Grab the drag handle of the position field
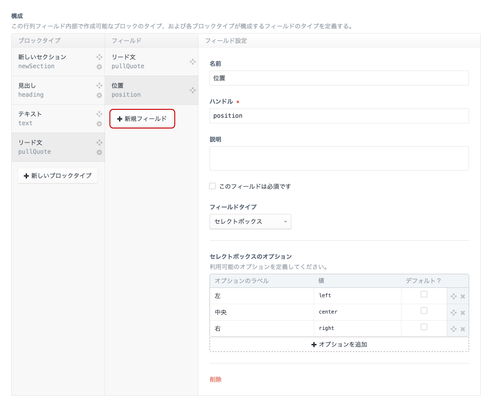 tap(193, 90)
